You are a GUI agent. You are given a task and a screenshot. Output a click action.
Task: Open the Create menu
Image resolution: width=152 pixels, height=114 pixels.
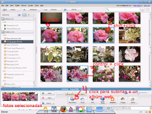(31, 6)
